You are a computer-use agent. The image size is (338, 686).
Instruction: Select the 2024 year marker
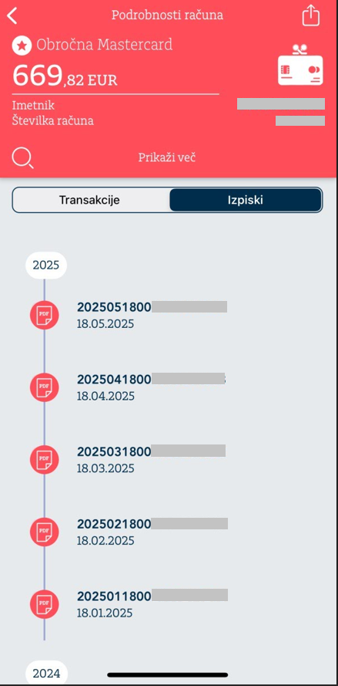click(x=46, y=673)
